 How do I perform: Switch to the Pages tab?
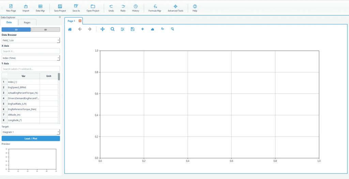pos(27,23)
